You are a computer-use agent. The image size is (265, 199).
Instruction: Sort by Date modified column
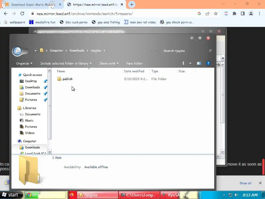coord(136,71)
